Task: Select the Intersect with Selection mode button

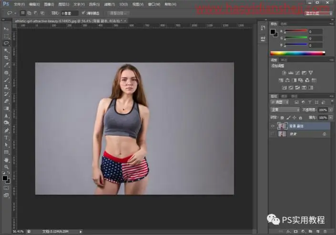Action: point(42,13)
